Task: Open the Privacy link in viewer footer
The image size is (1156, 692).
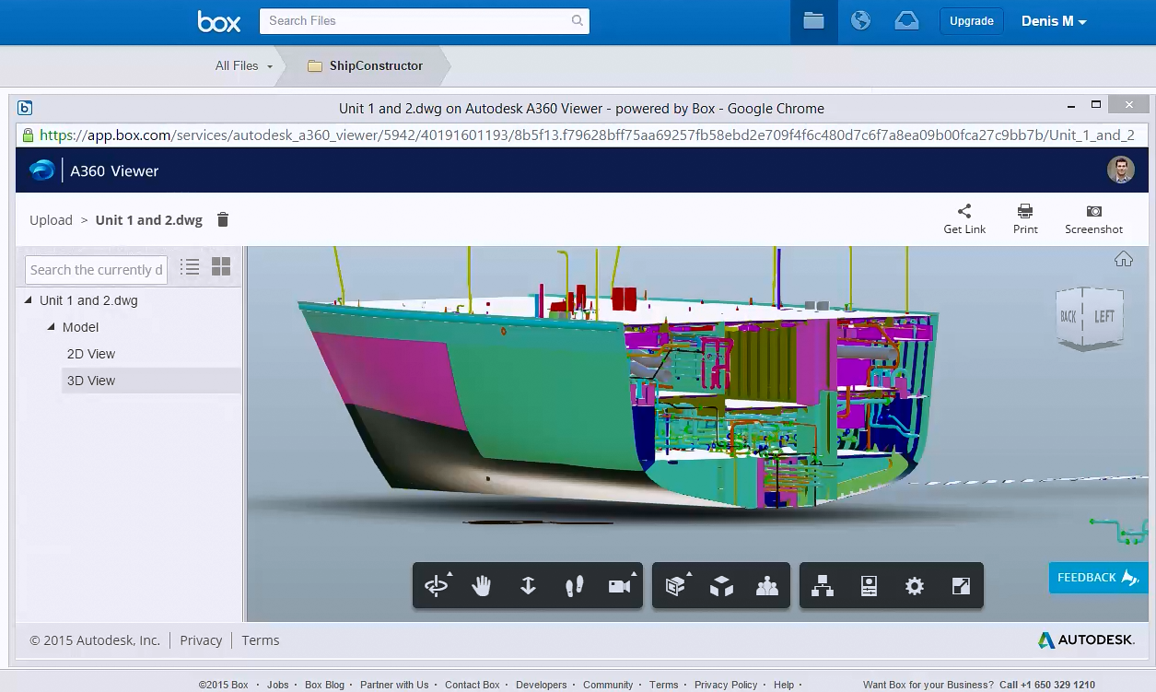Action: [201, 640]
